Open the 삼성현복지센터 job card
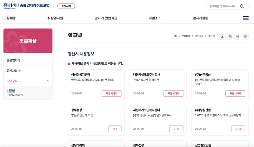Viewport: 254px width, 147px height. point(96,85)
